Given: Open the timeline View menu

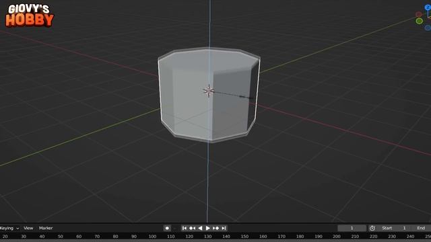Looking at the screenshot, I should click(28, 228).
